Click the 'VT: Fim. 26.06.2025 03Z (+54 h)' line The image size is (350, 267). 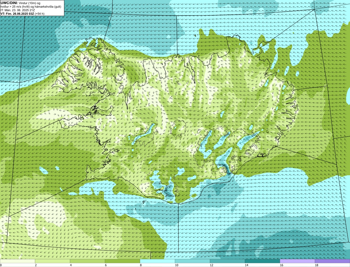(x=22, y=13)
